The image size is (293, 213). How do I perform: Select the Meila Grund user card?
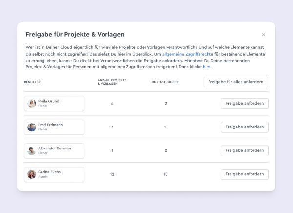[54, 104]
